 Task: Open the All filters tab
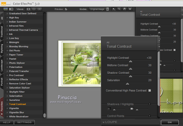pyautogui.click(x=2, y=18)
